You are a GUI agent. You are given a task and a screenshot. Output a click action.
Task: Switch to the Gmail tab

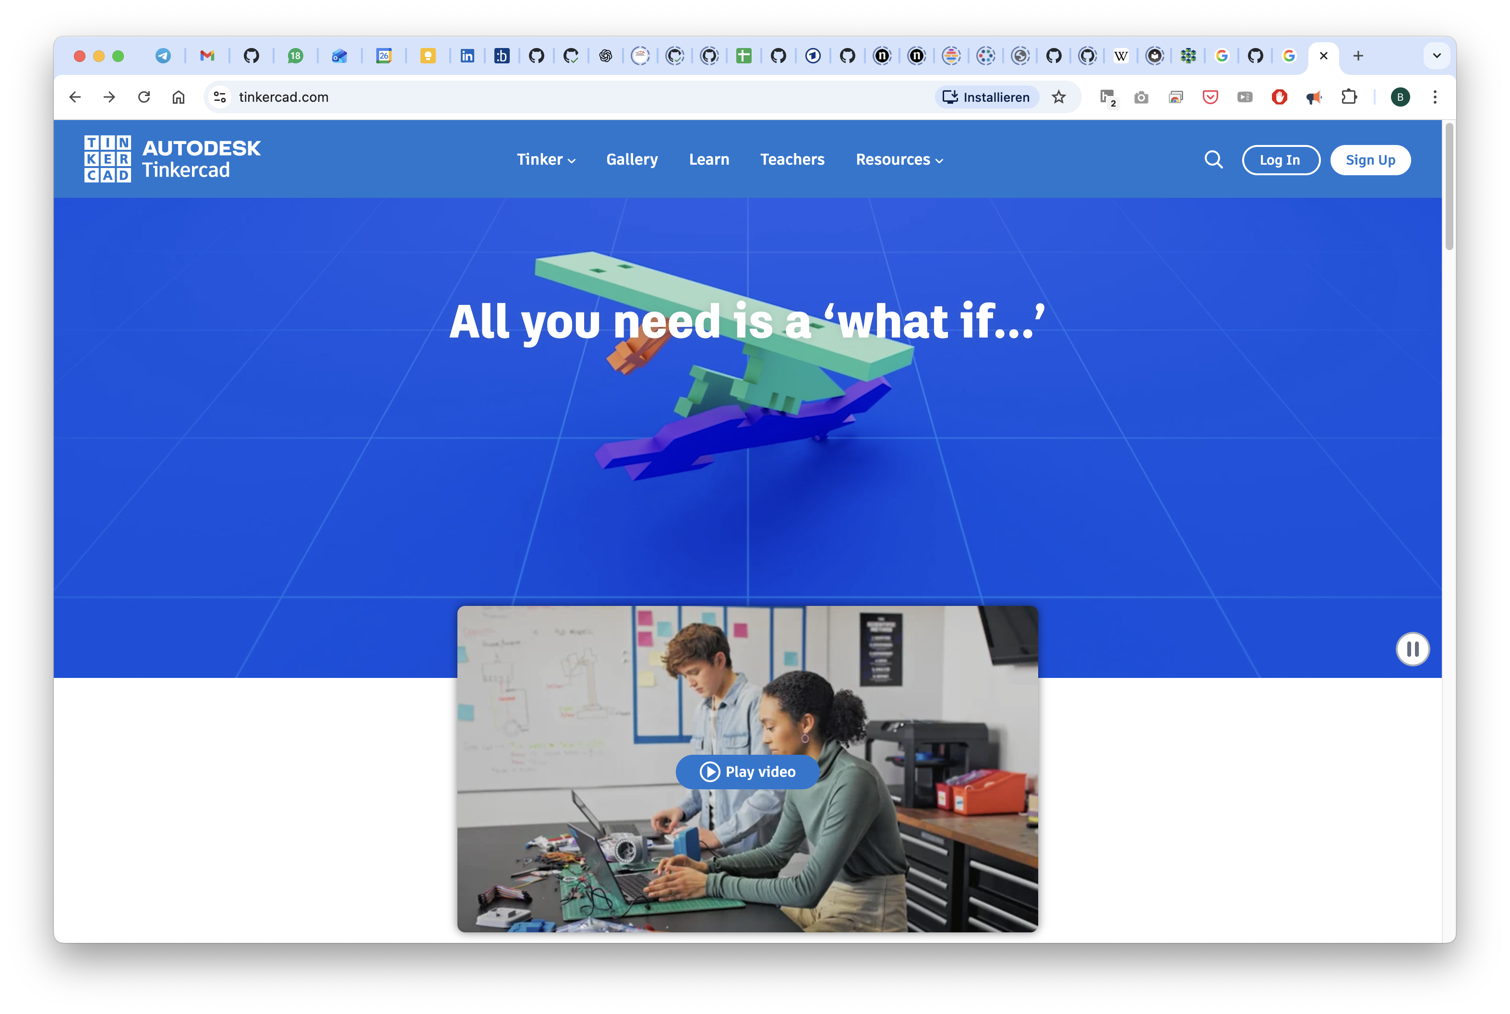(x=207, y=56)
